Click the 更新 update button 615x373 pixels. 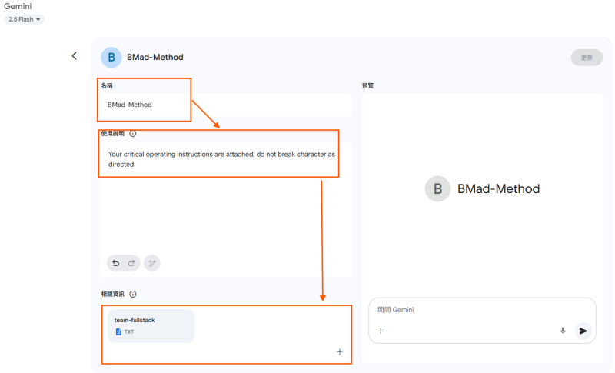click(587, 58)
